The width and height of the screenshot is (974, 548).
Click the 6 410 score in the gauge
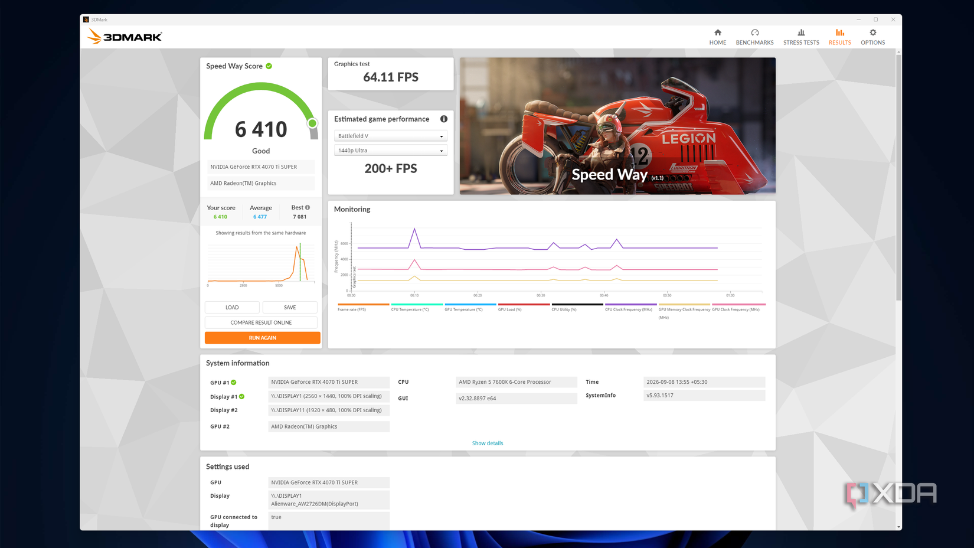261,129
